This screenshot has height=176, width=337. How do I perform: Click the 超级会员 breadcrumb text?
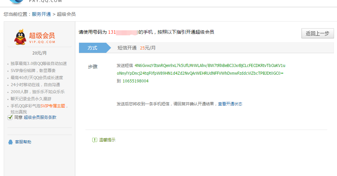pyautogui.click(x=66, y=14)
